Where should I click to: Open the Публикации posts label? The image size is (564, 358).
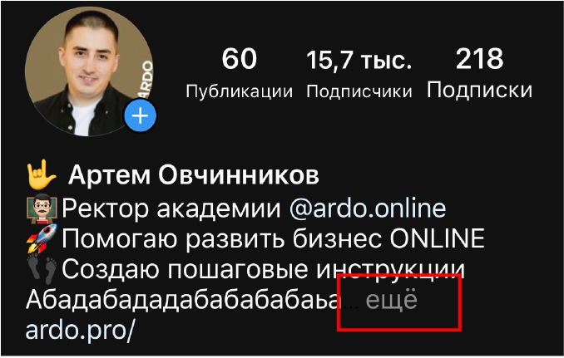pyautogui.click(x=239, y=91)
